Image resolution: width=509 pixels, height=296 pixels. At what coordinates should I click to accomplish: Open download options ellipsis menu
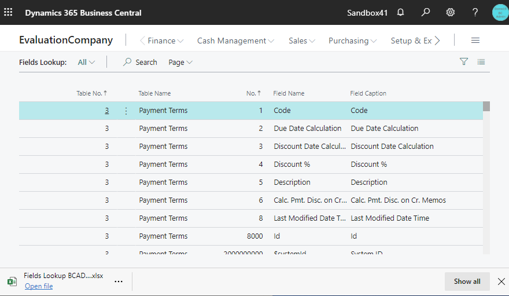pyautogui.click(x=119, y=282)
